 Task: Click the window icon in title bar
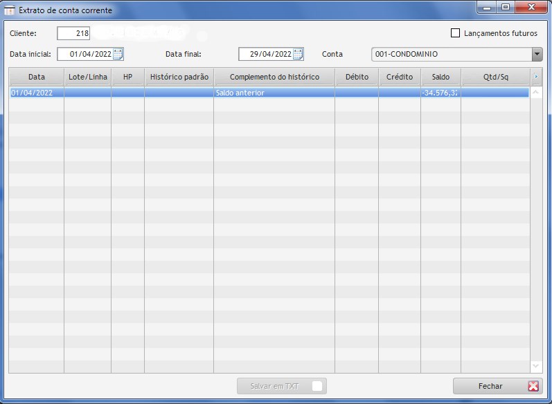[10, 10]
